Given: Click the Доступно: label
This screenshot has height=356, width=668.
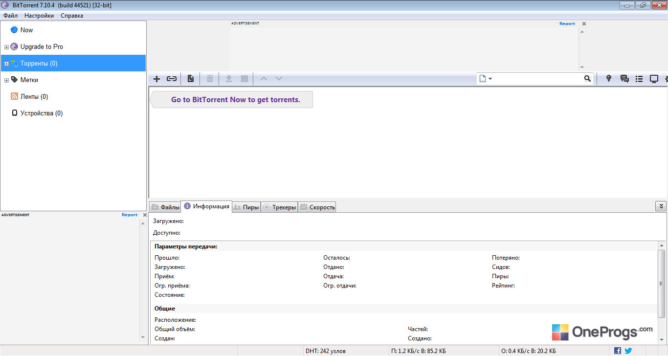Looking at the screenshot, I should [167, 233].
